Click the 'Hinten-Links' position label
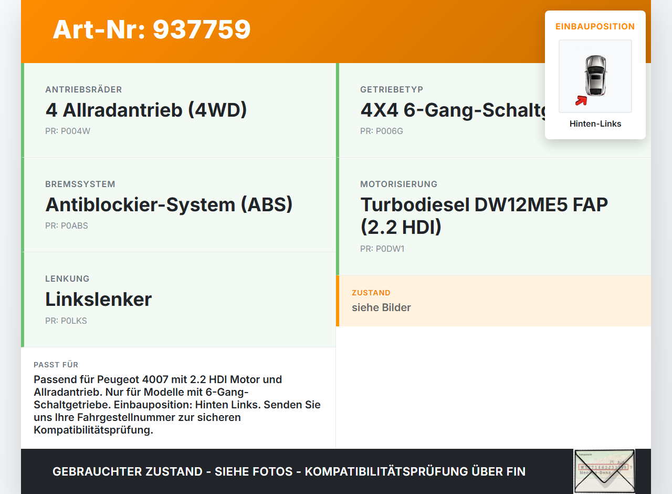Viewport: 672px width, 494px height. coord(595,124)
